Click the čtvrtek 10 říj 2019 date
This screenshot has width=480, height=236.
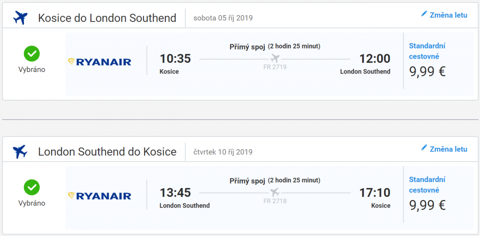pyautogui.click(x=223, y=152)
